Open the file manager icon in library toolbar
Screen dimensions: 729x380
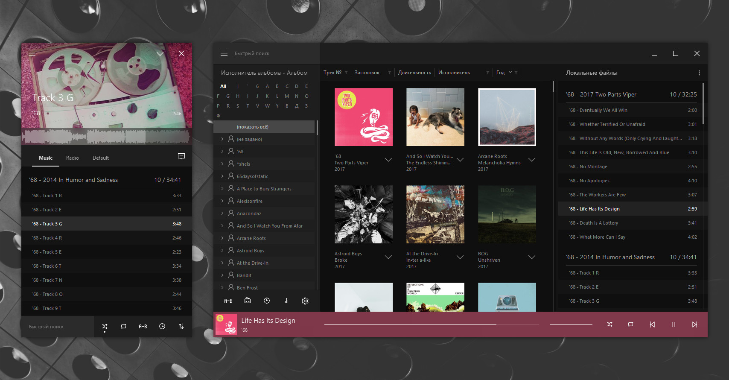pos(248,301)
